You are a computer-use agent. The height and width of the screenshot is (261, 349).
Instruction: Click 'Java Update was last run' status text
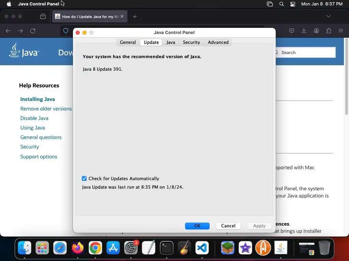point(133,187)
